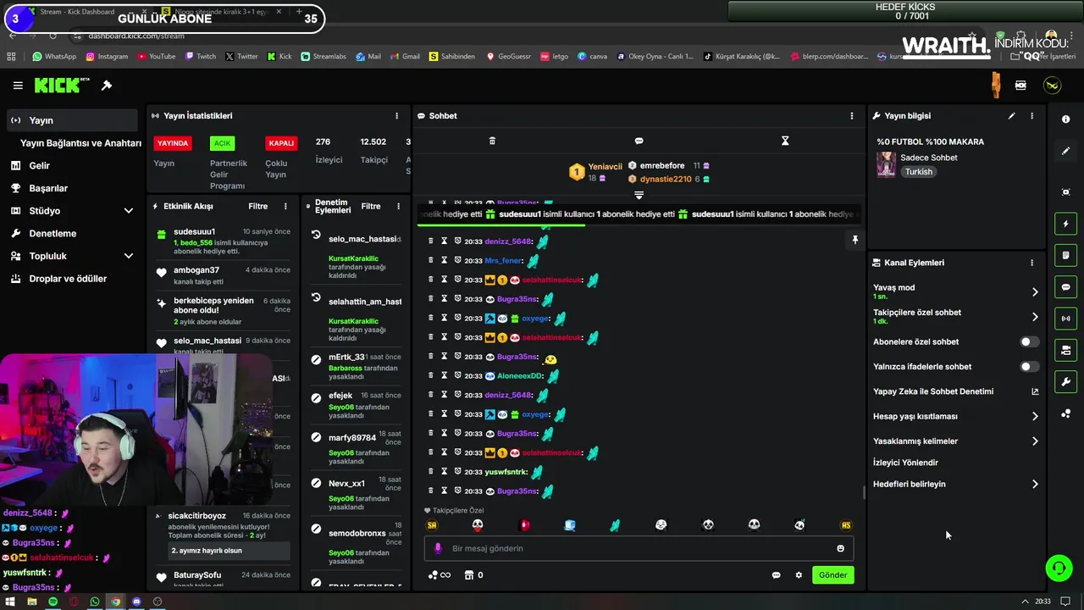The height and width of the screenshot is (610, 1084).
Task: Click the speech bubble icon in the chat toolbar
Action: (639, 141)
